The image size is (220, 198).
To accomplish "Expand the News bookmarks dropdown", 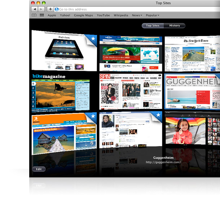I will click(x=137, y=16).
